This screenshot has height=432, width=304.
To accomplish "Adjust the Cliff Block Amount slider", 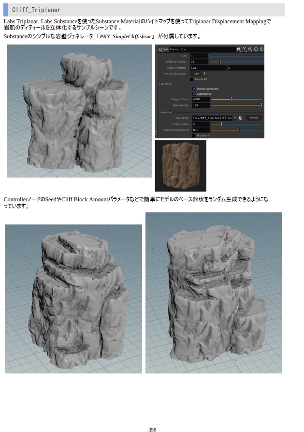I will tap(236, 62).
